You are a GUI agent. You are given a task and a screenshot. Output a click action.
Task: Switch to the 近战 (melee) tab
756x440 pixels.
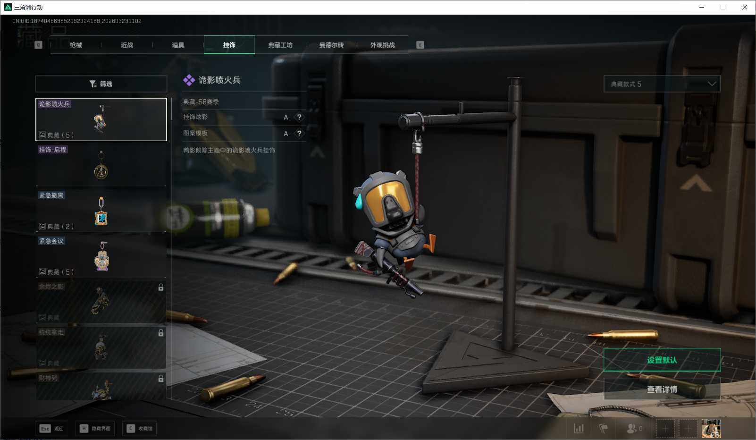coord(127,45)
